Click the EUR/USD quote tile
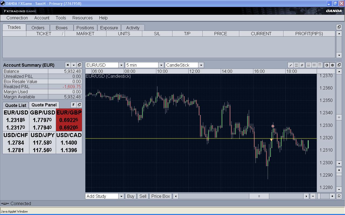345x215 pixels. click(x=16, y=120)
